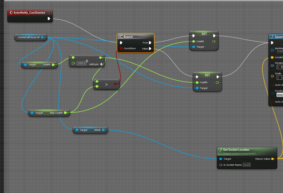Click Max Health green output pin
The height and width of the screenshot is (193, 283).
point(65,113)
